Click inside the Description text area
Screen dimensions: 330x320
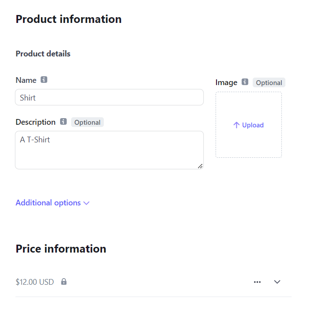[x=109, y=150]
